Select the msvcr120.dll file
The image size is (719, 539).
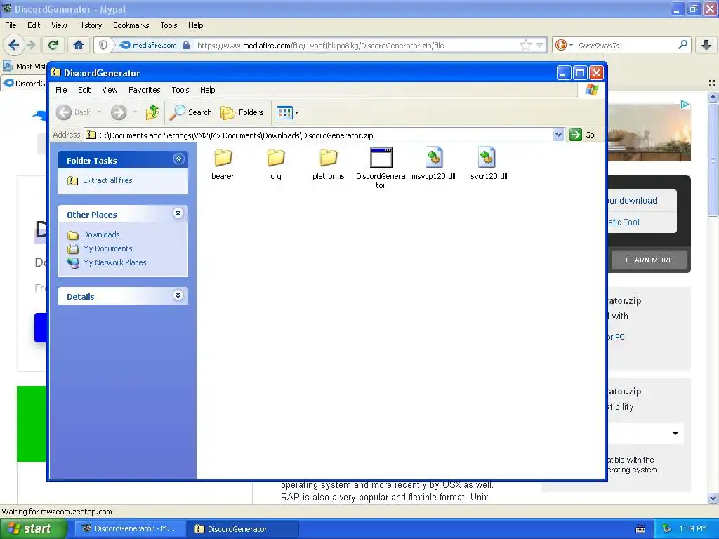point(486,164)
